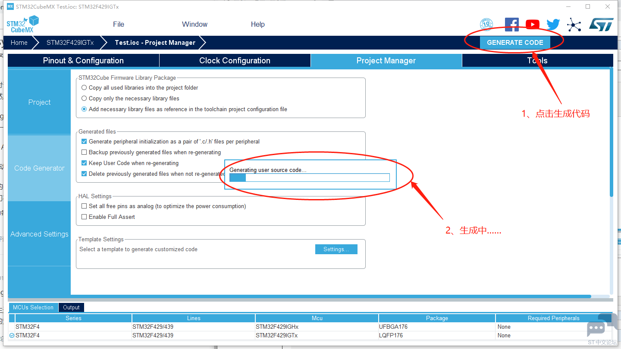This screenshot has width=621, height=349.
Task: Go to Home in the breadcrumb
Action: coord(19,43)
